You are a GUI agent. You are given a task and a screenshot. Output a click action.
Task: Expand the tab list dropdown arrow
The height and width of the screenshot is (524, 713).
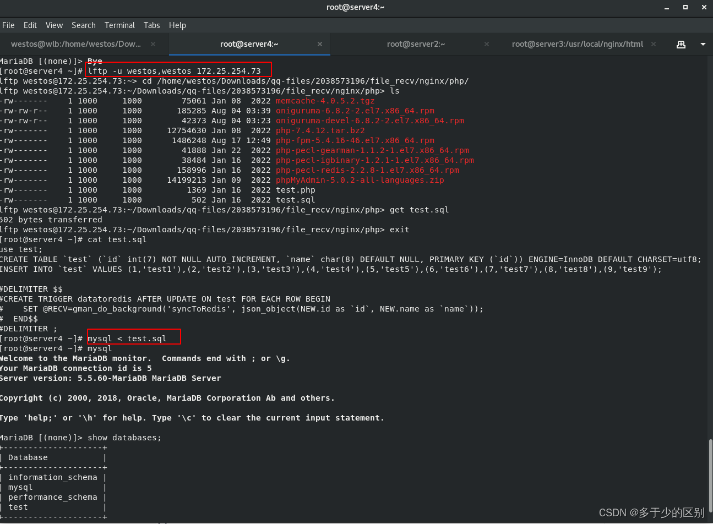coord(703,44)
